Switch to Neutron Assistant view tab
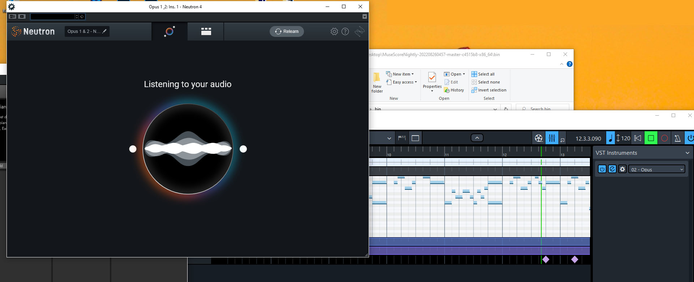The image size is (694, 282). 170,31
